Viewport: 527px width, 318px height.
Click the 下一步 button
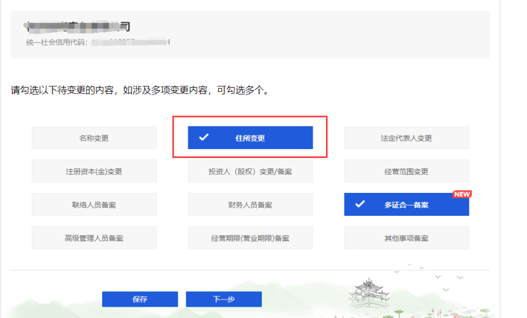pos(224,299)
